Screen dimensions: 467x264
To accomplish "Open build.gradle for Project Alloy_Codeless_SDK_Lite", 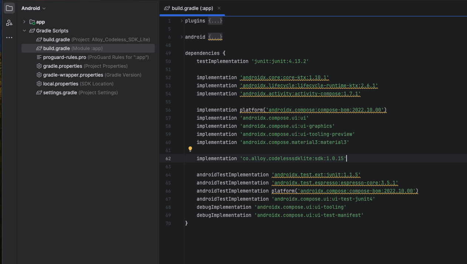I will coord(57,40).
